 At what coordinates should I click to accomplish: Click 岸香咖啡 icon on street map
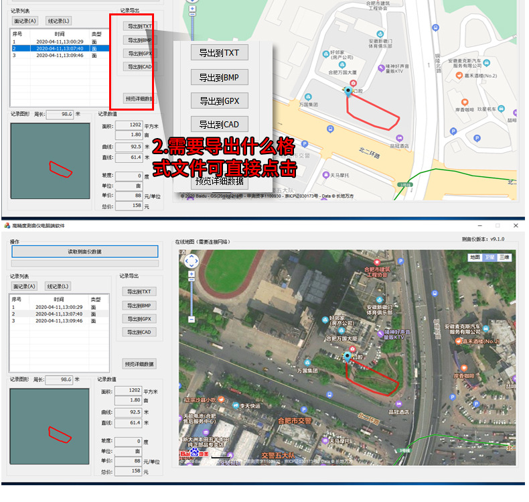(x=465, y=103)
